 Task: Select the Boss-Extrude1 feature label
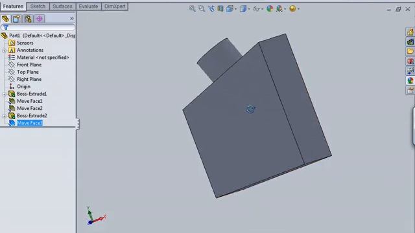click(32, 94)
